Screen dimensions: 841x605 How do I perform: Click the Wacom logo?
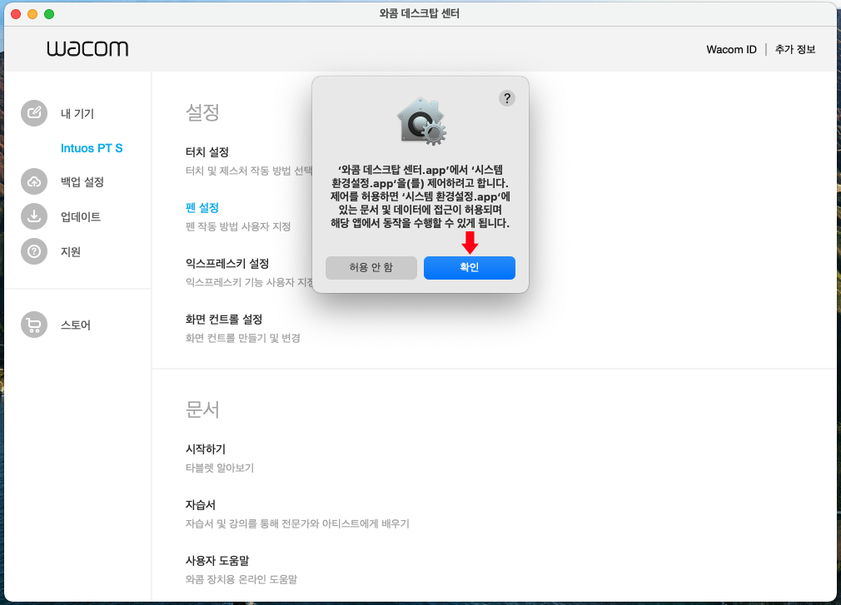(x=87, y=48)
